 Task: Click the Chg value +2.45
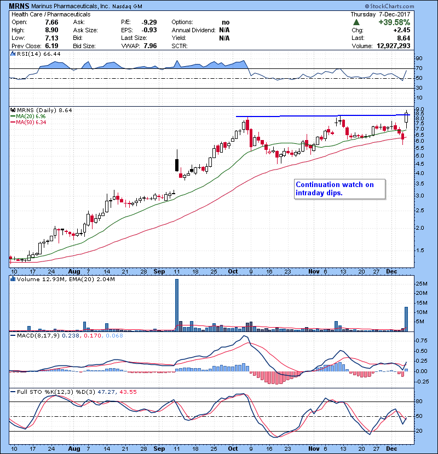tap(402, 30)
